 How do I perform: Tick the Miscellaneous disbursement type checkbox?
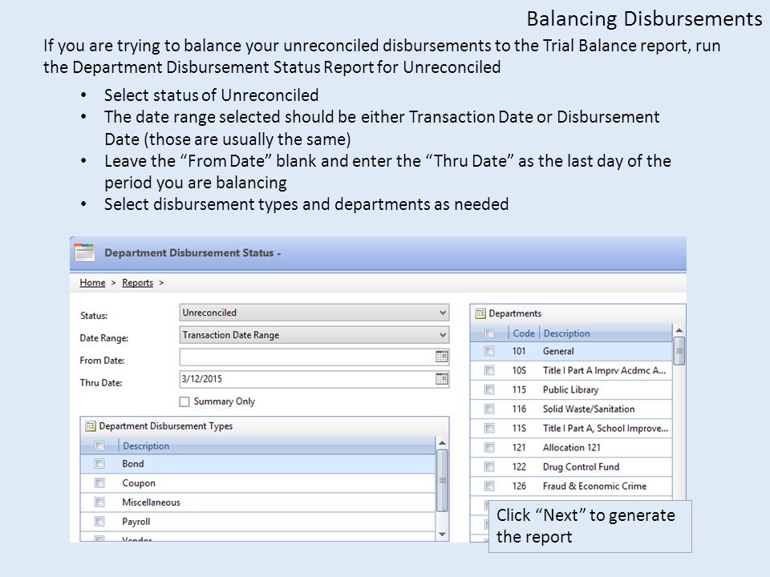point(99,502)
